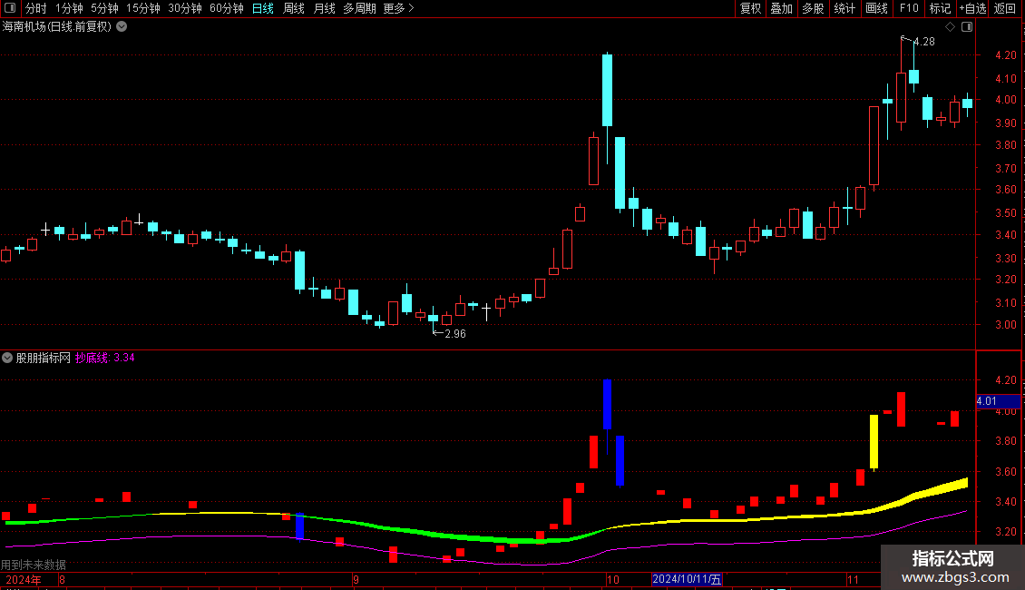
Task: Select the 60分钟 period
Action: 226,8
